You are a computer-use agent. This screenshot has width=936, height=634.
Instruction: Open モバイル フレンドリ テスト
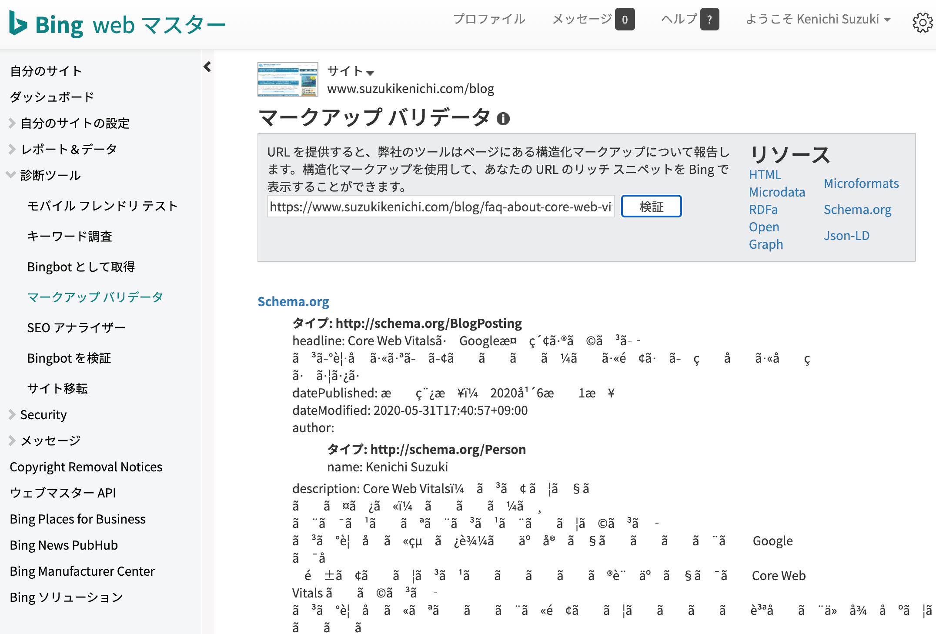[103, 206]
